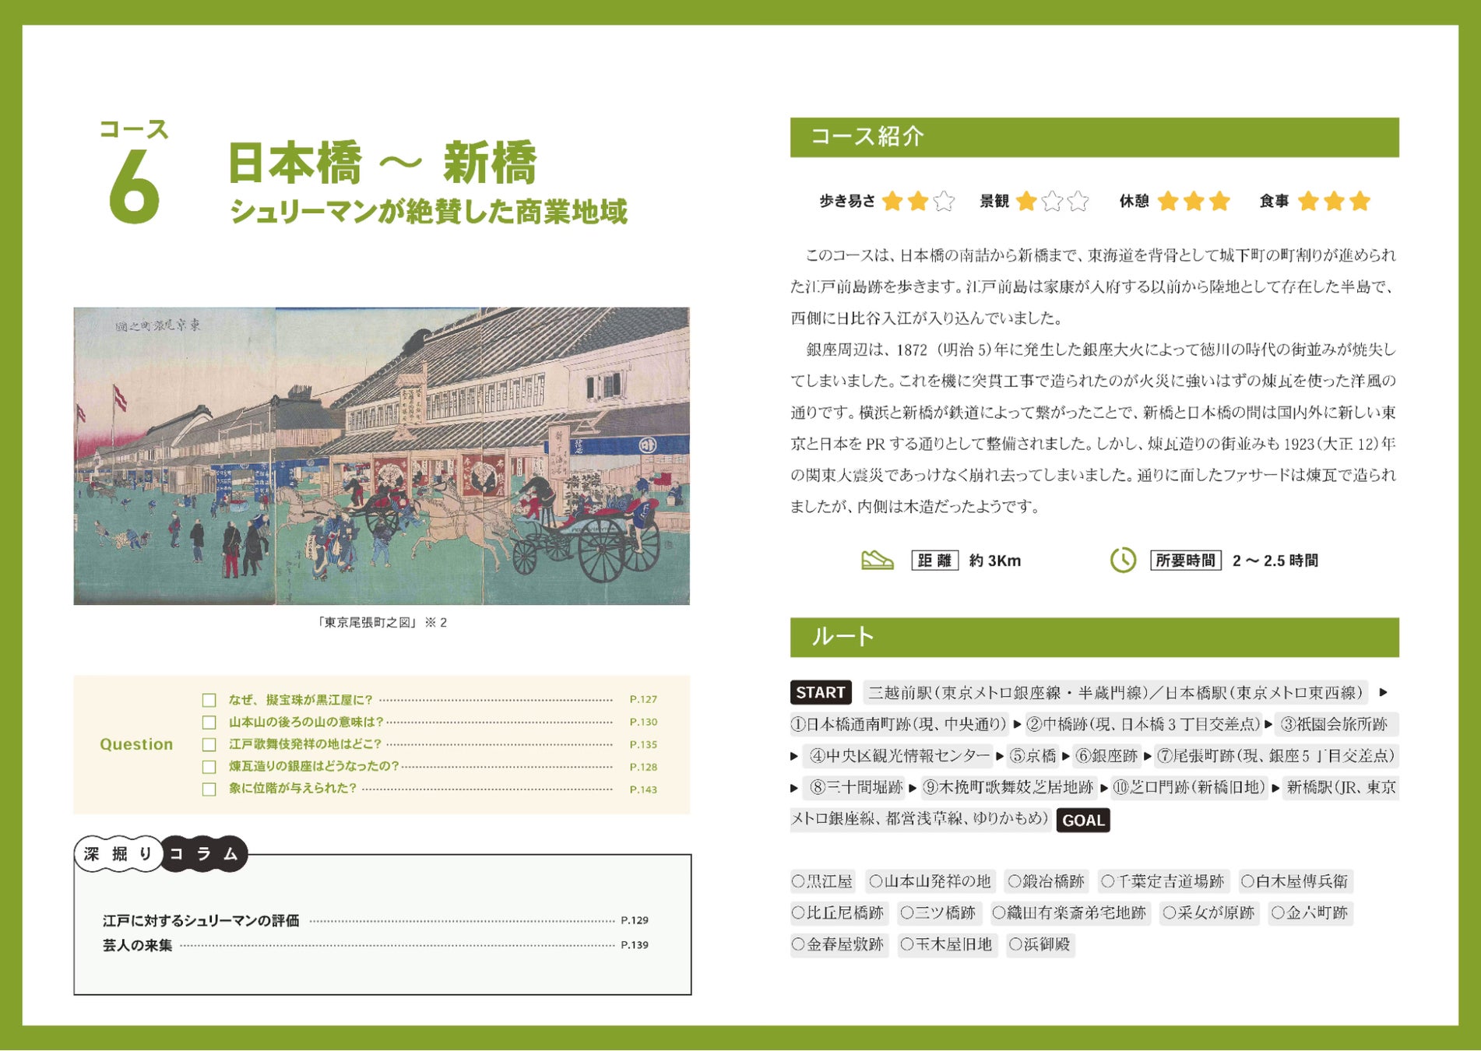
Task: Click the spot tag 千葉定吉道場跡
Action: pyautogui.click(x=1163, y=882)
